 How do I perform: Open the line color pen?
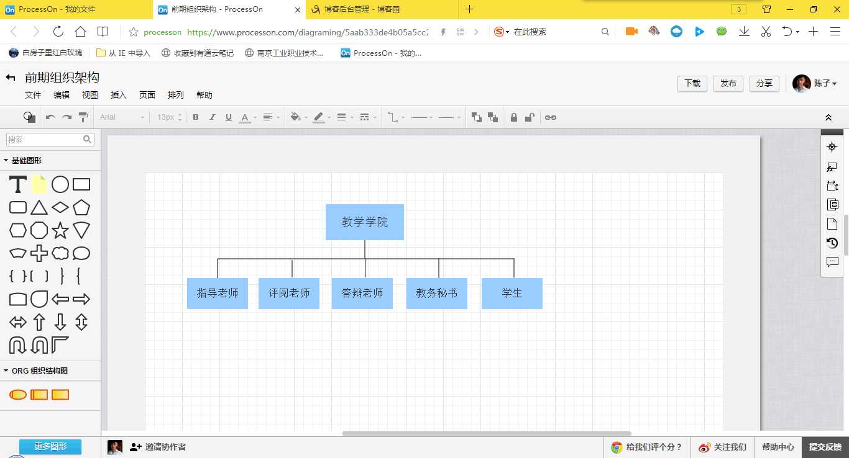coord(321,117)
